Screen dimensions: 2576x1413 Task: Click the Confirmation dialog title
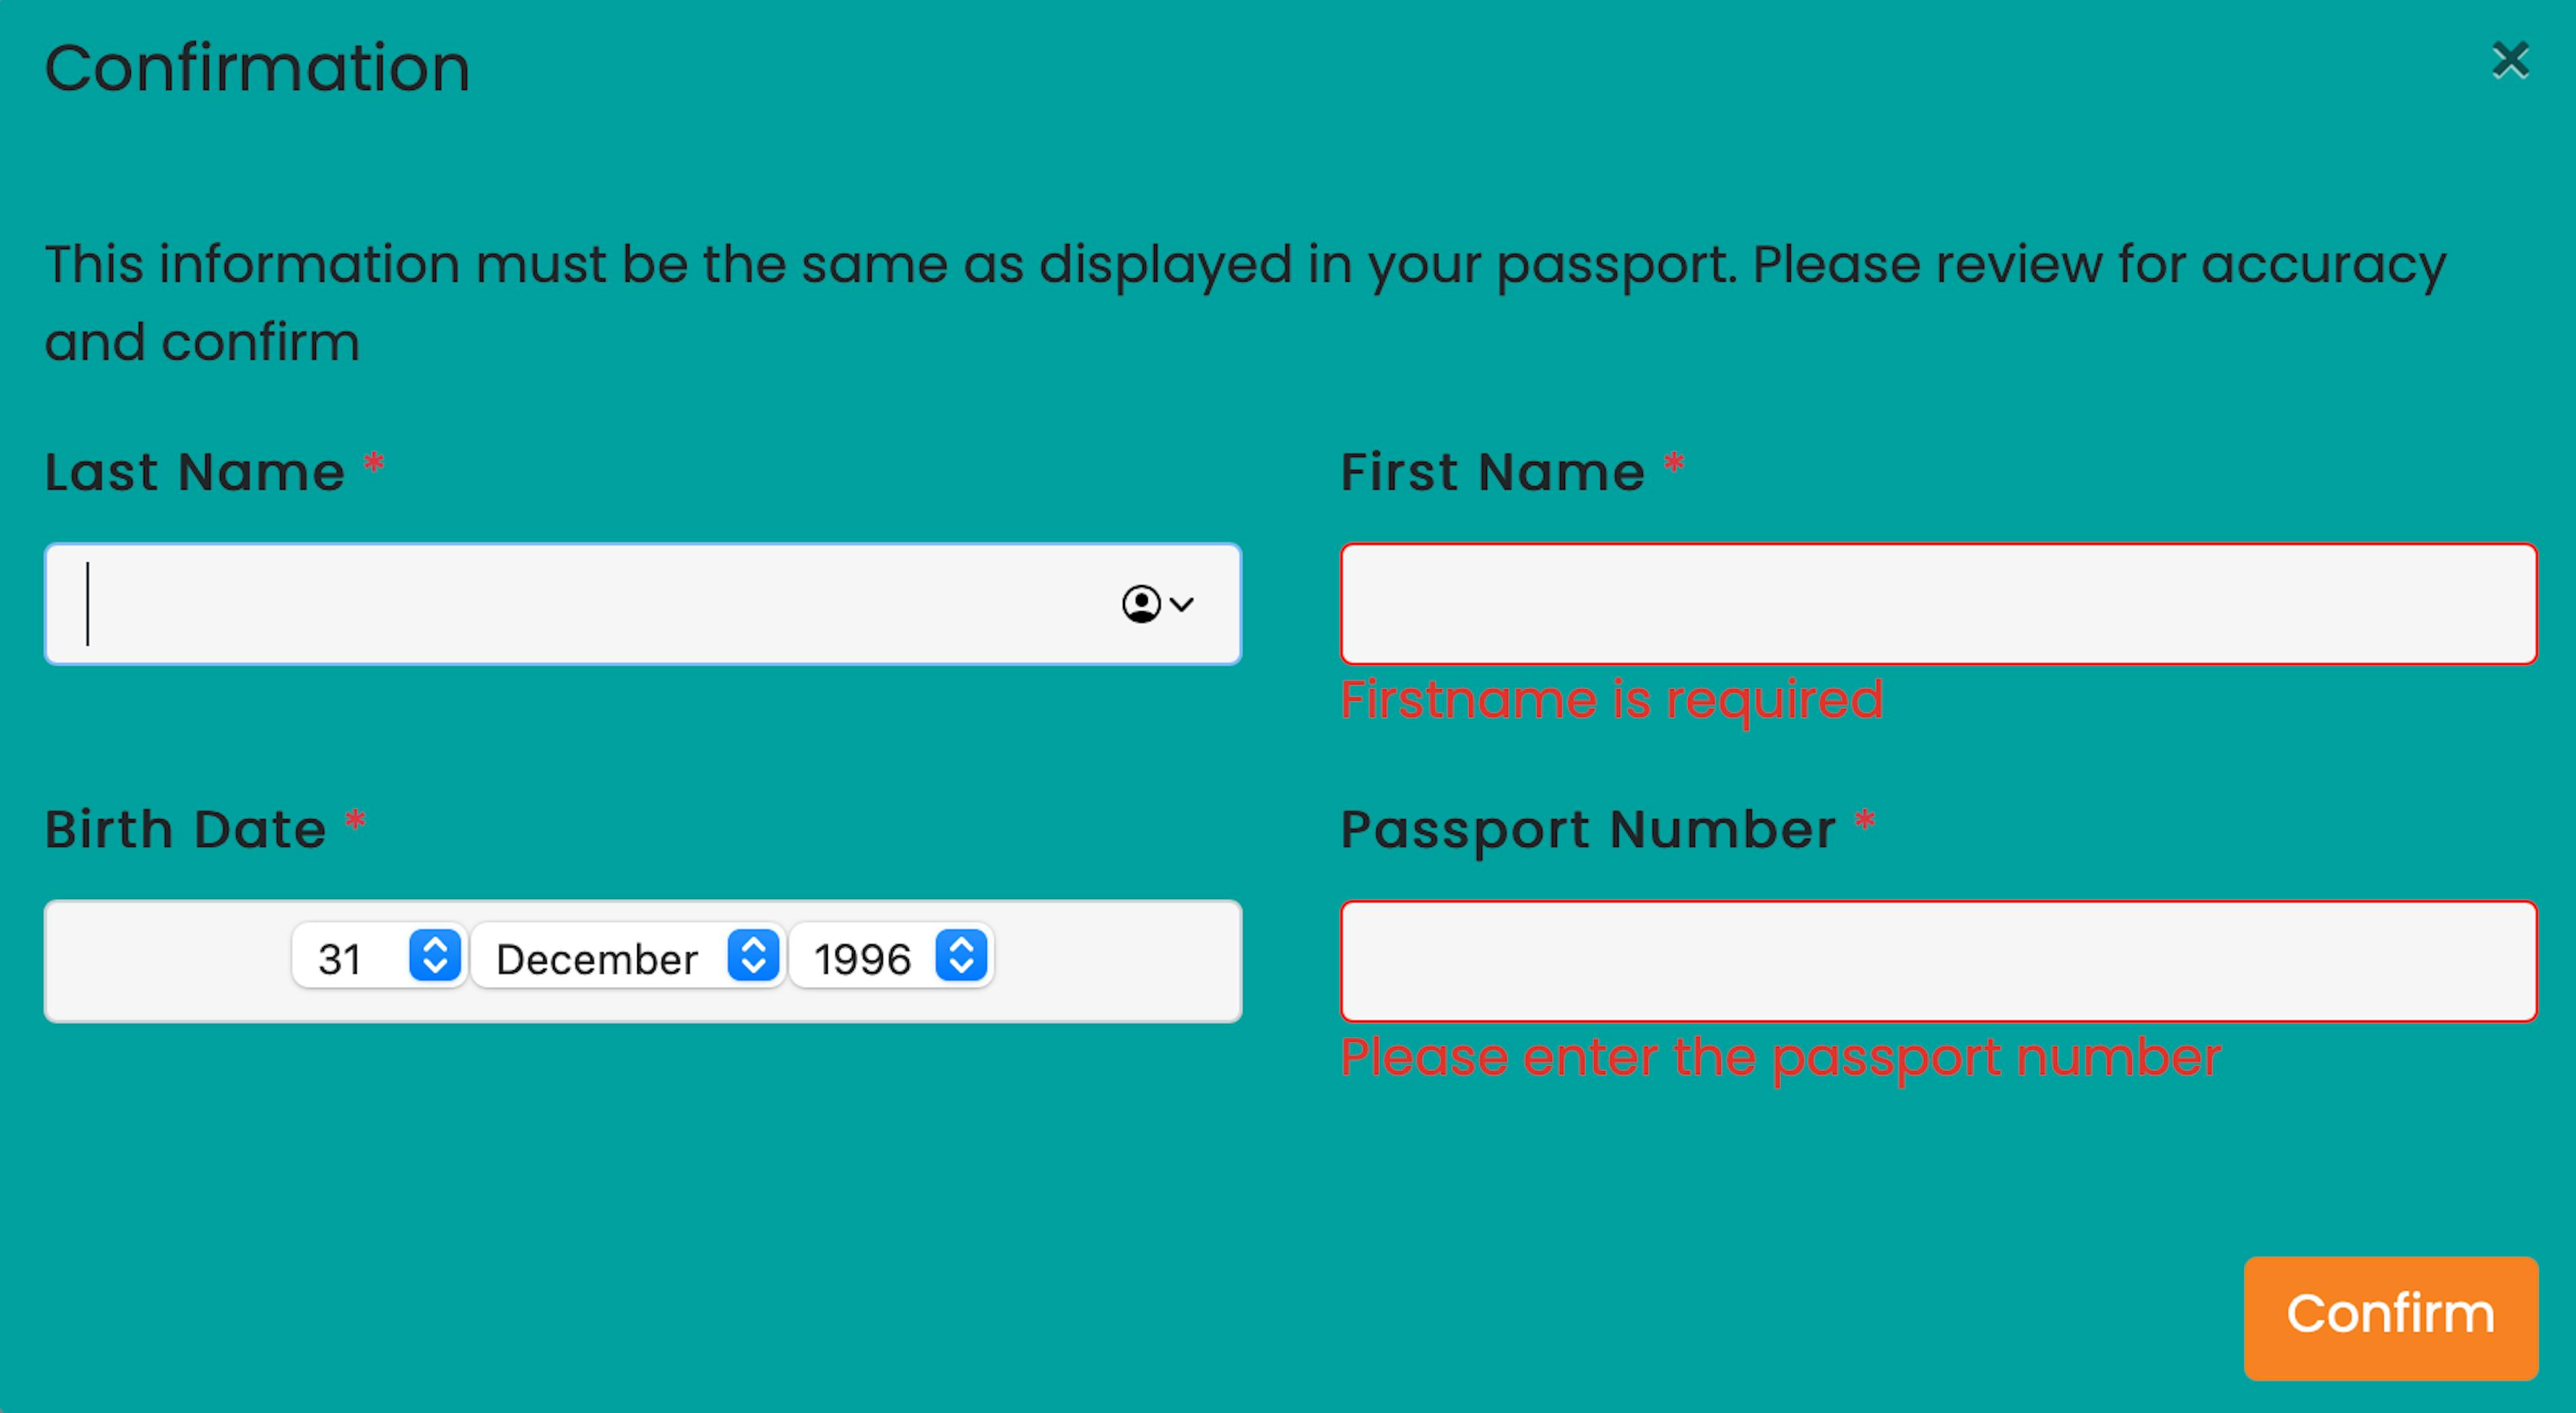tap(257, 68)
